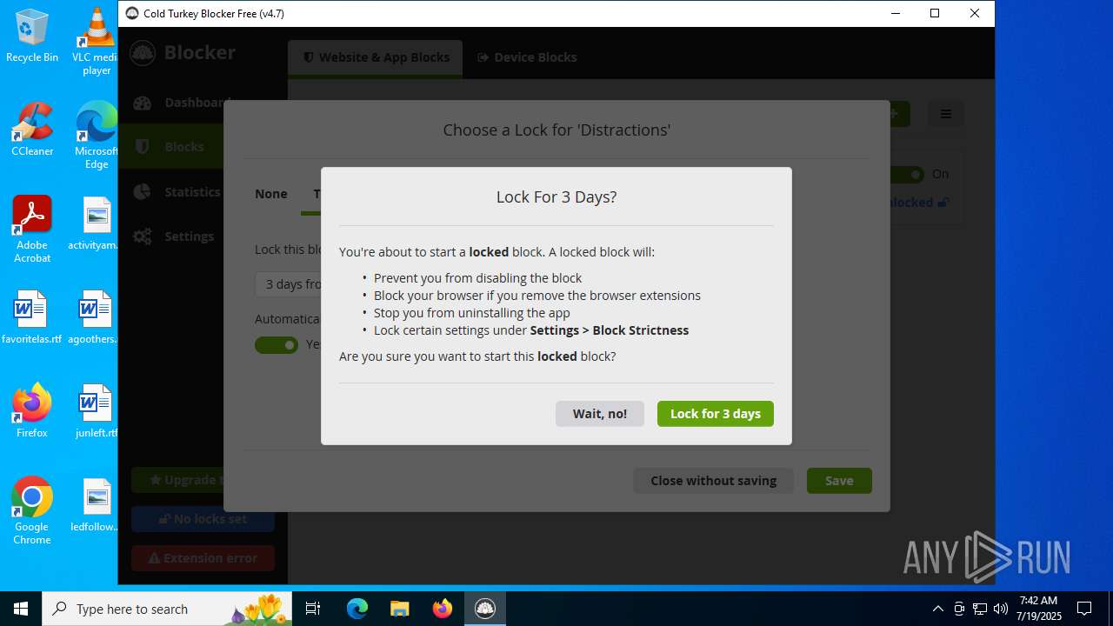This screenshot has width=1113, height=626.
Task: Open the Windows Start menu
Action: 21,609
